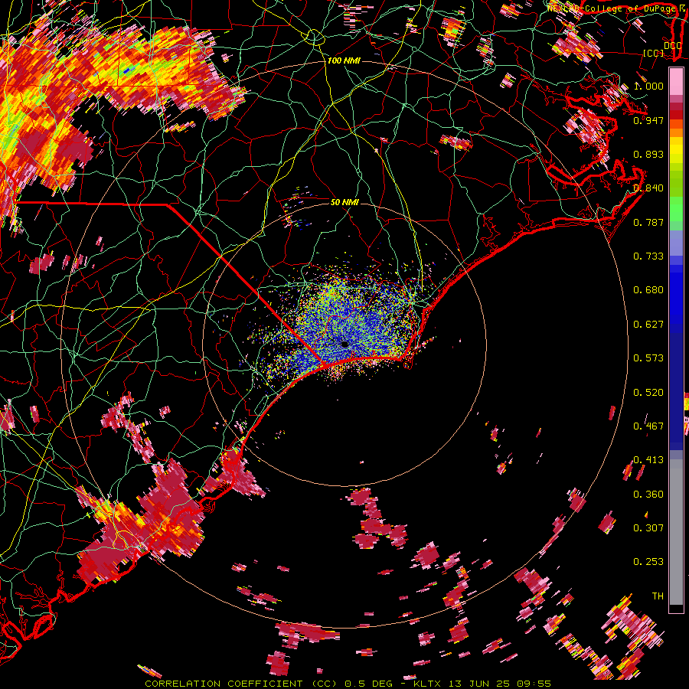Click the black KLTX radar site marker dot
The height and width of the screenshot is (689, 689).
[x=345, y=344]
